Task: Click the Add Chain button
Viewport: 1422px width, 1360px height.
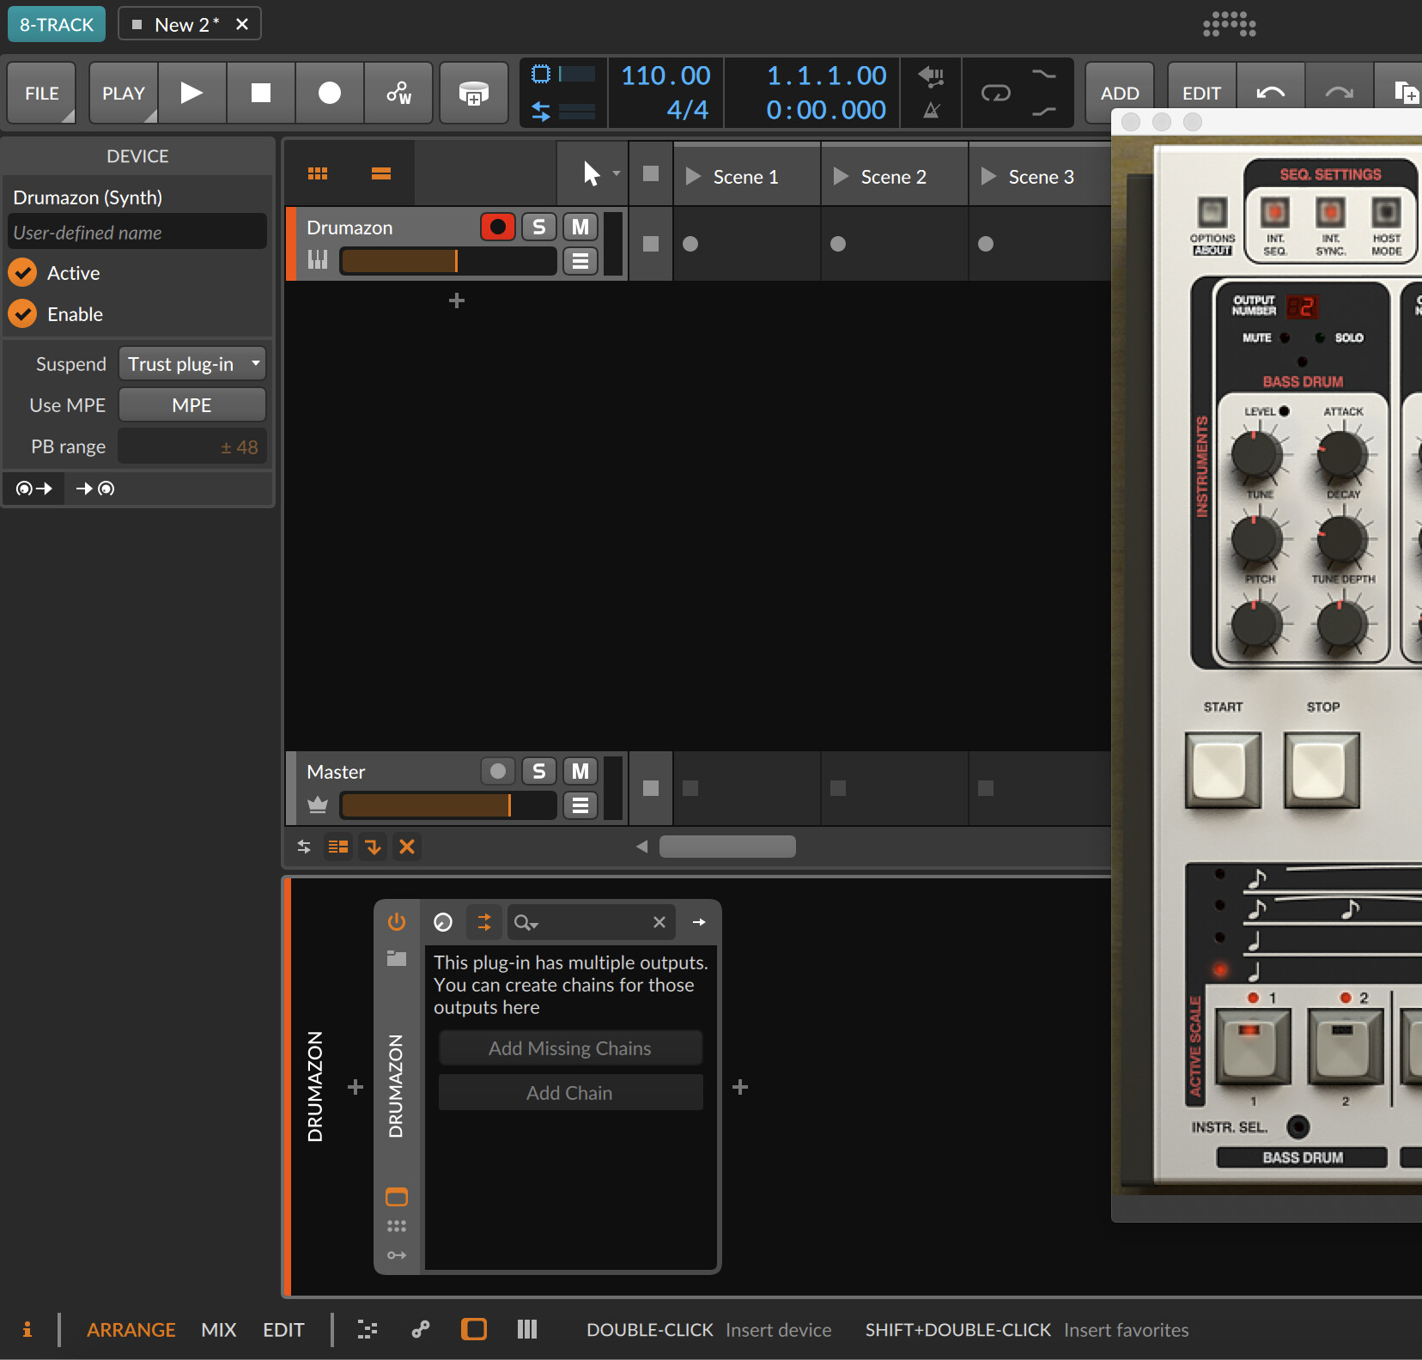Action: coord(570,1093)
